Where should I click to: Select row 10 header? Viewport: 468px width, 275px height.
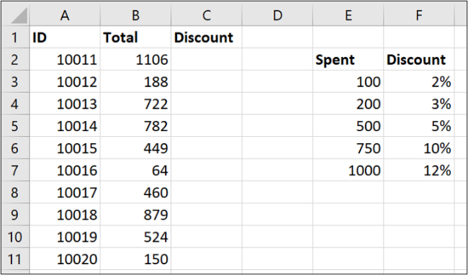[15, 237]
